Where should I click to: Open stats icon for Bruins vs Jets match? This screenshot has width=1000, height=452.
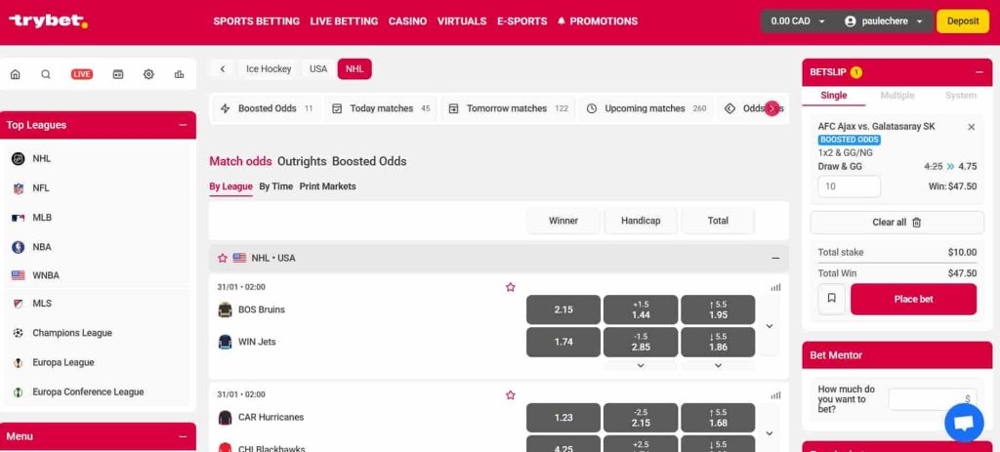[775, 288]
